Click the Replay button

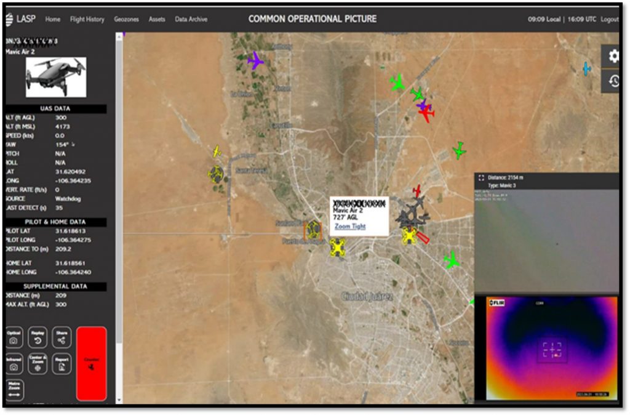coord(38,337)
